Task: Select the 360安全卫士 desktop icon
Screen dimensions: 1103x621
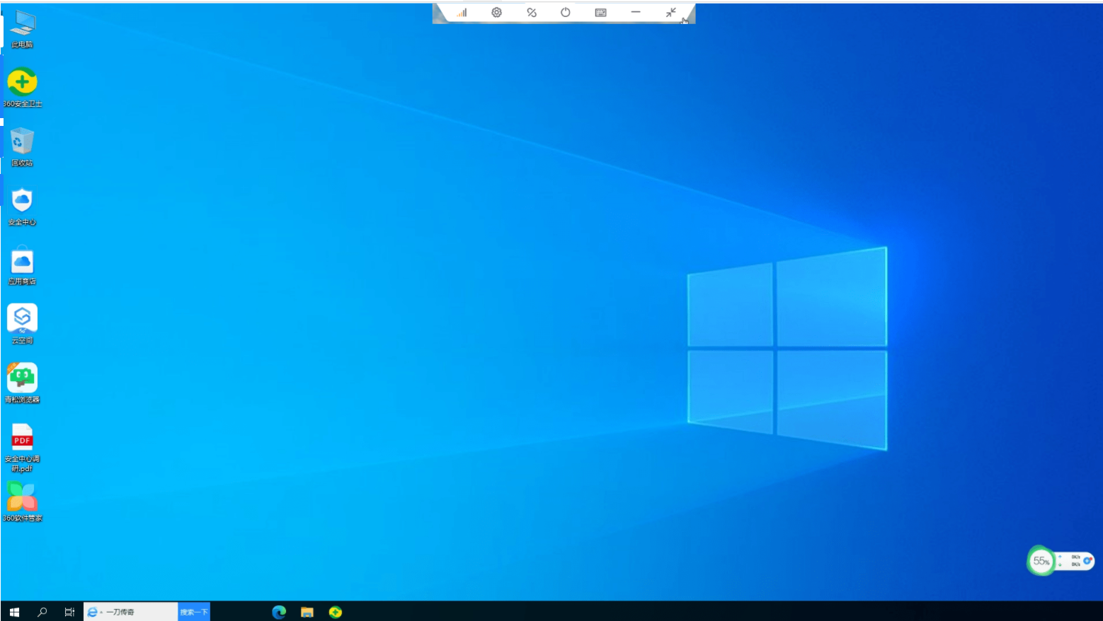Action: [23, 88]
